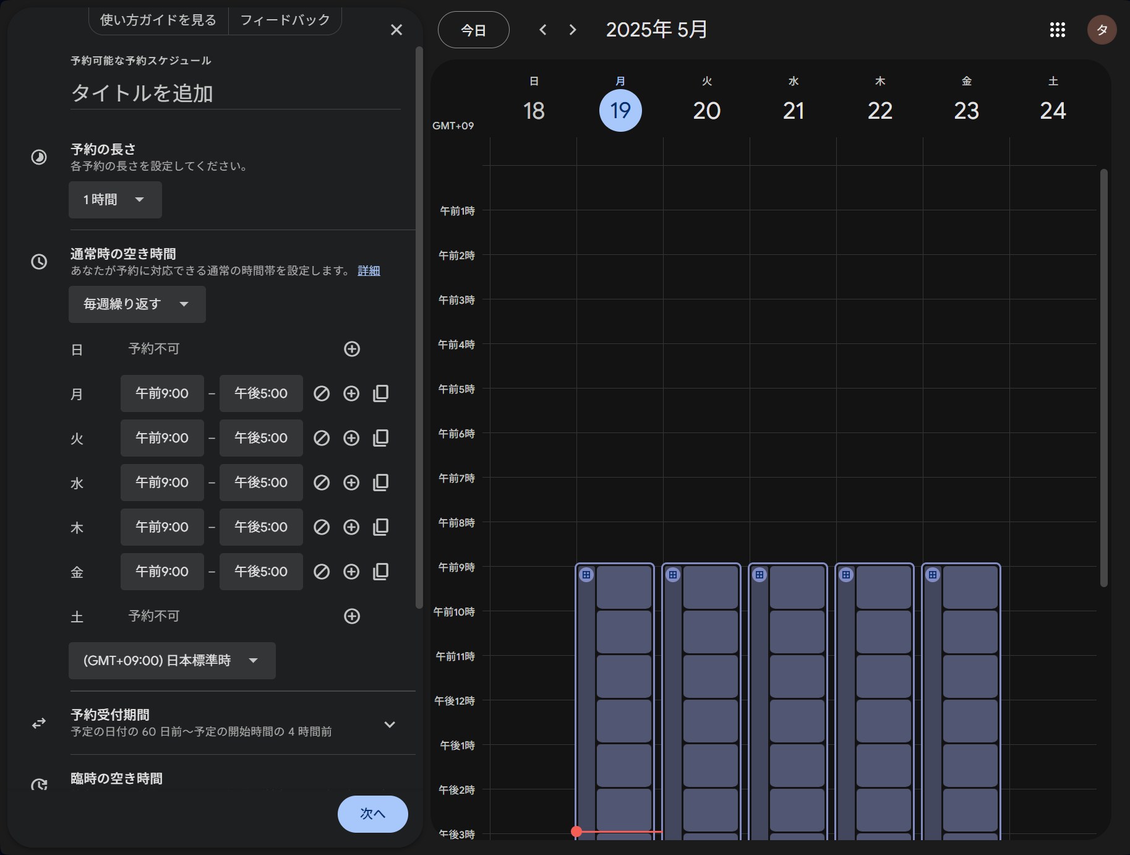Open the 1時間 appointment length dropdown

(115, 200)
